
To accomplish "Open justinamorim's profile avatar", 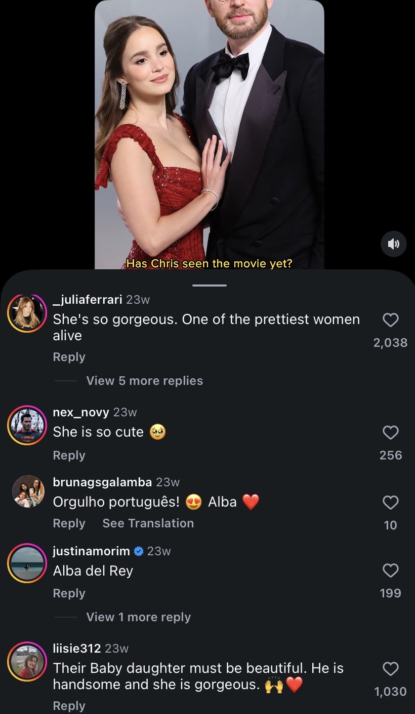I will point(27,563).
